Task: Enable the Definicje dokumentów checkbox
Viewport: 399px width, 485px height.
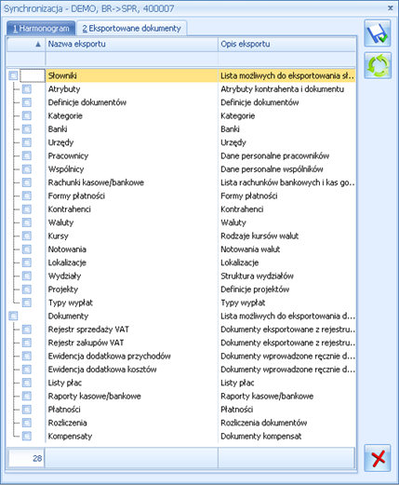Action: pyautogui.click(x=27, y=102)
